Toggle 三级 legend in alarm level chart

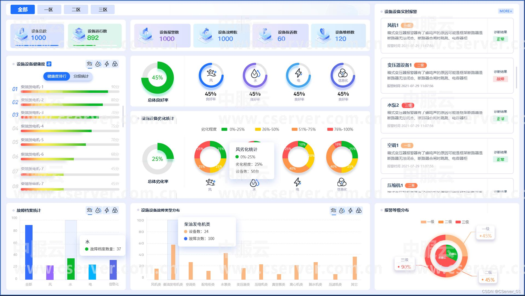pos(462,222)
